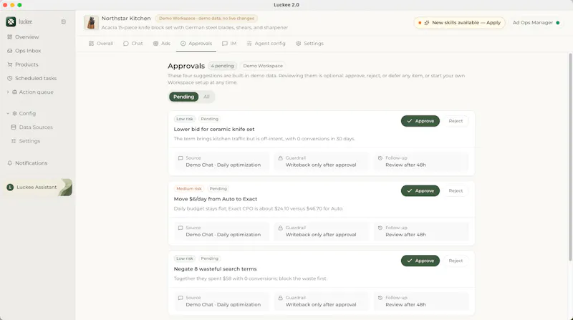Switch to the Chat tab
This screenshot has height=320, width=573.
(x=133, y=44)
